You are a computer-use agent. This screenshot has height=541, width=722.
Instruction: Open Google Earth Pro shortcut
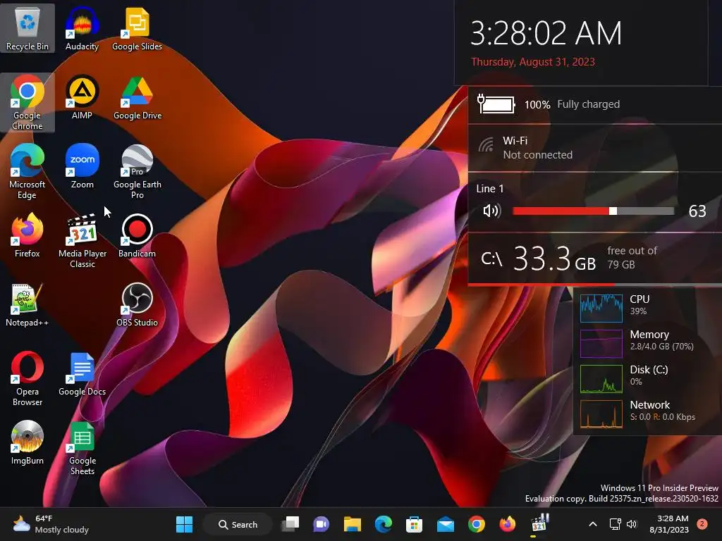pyautogui.click(x=137, y=171)
